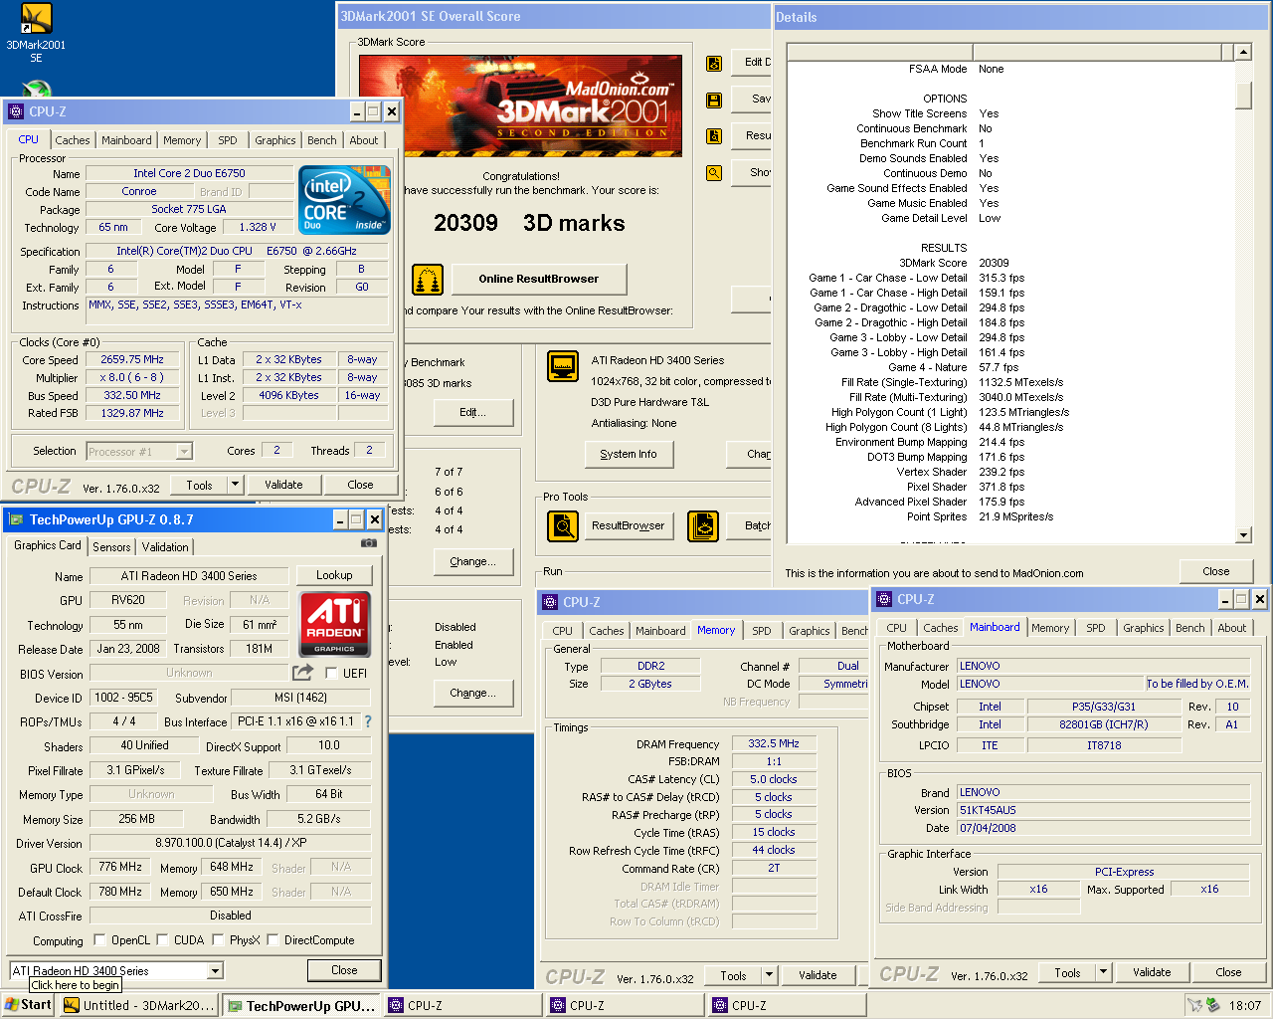The width and height of the screenshot is (1273, 1019).
Task: Click the BIOS version 51KT45AUS value
Action: coord(1103,810)
